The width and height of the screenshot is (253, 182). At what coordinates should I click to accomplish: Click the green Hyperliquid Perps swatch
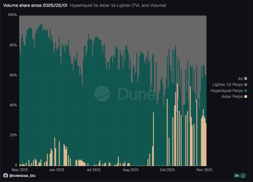click(x=246, y=91)
